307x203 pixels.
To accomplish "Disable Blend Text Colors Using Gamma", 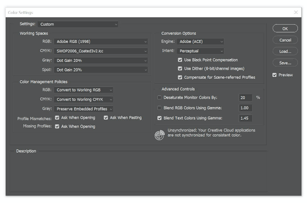I will click(x=159, y=118).
